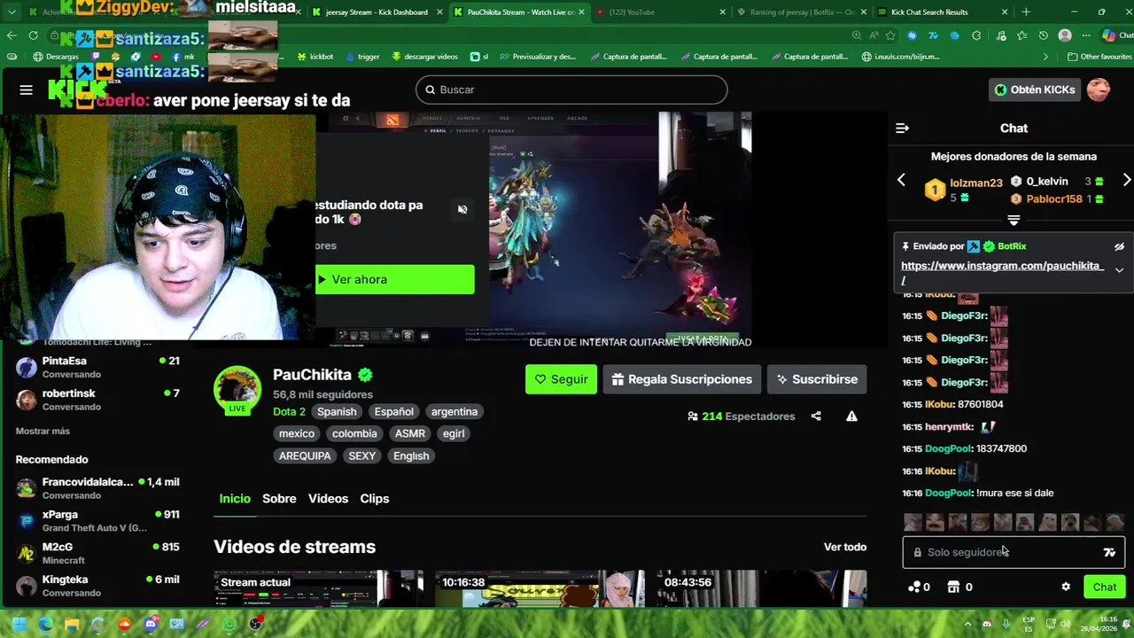Show next top donors with right arrow
The width and height of the screenshot is (1134, 638).
1126,180
